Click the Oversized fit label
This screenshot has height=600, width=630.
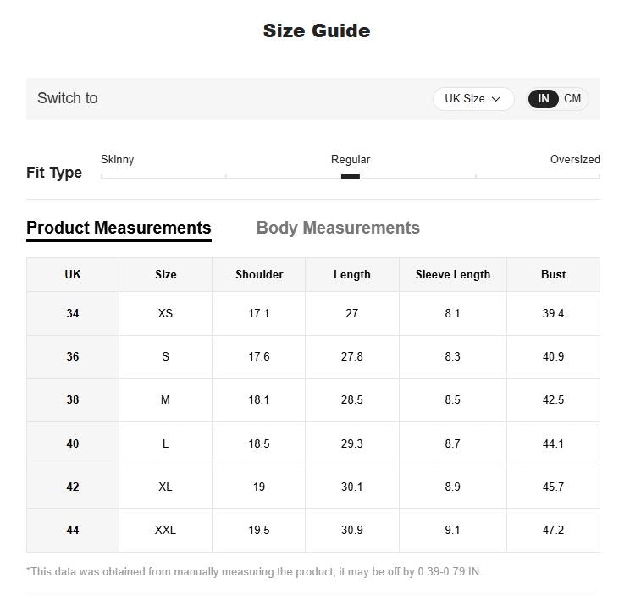575,159
